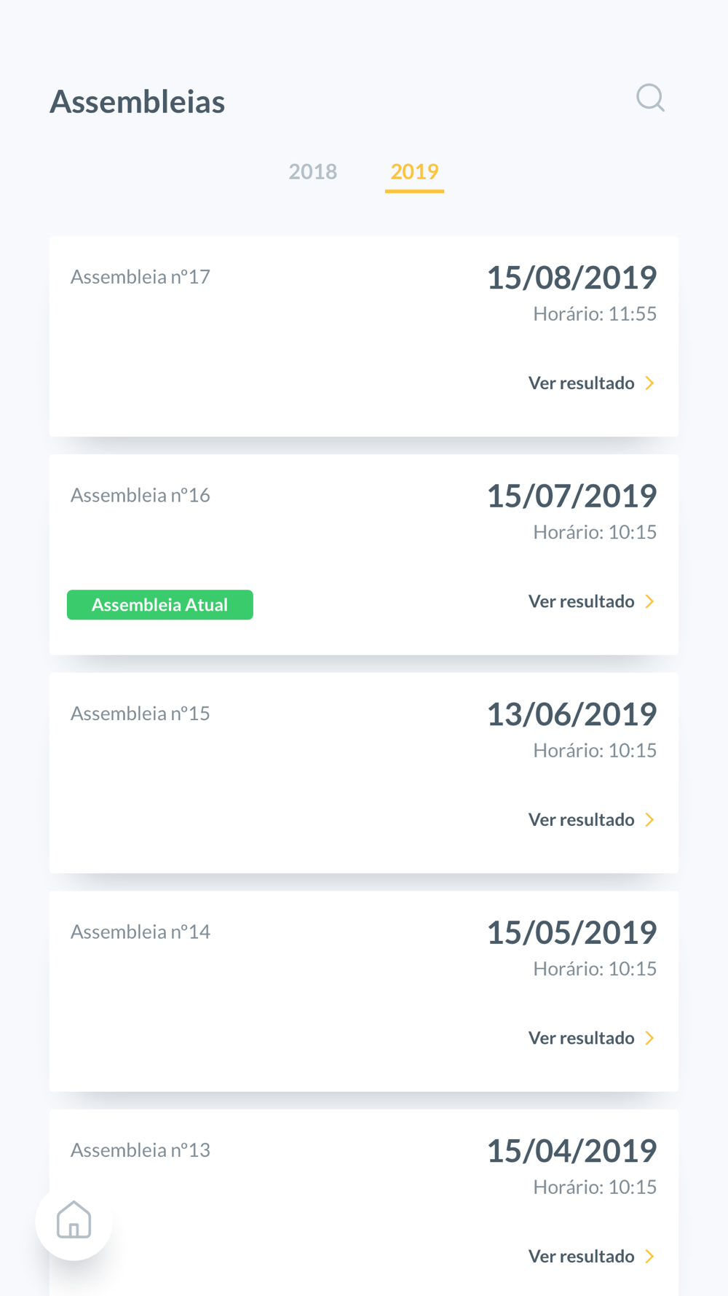Click the 15/04/2019 date heading

point(571,1151)
